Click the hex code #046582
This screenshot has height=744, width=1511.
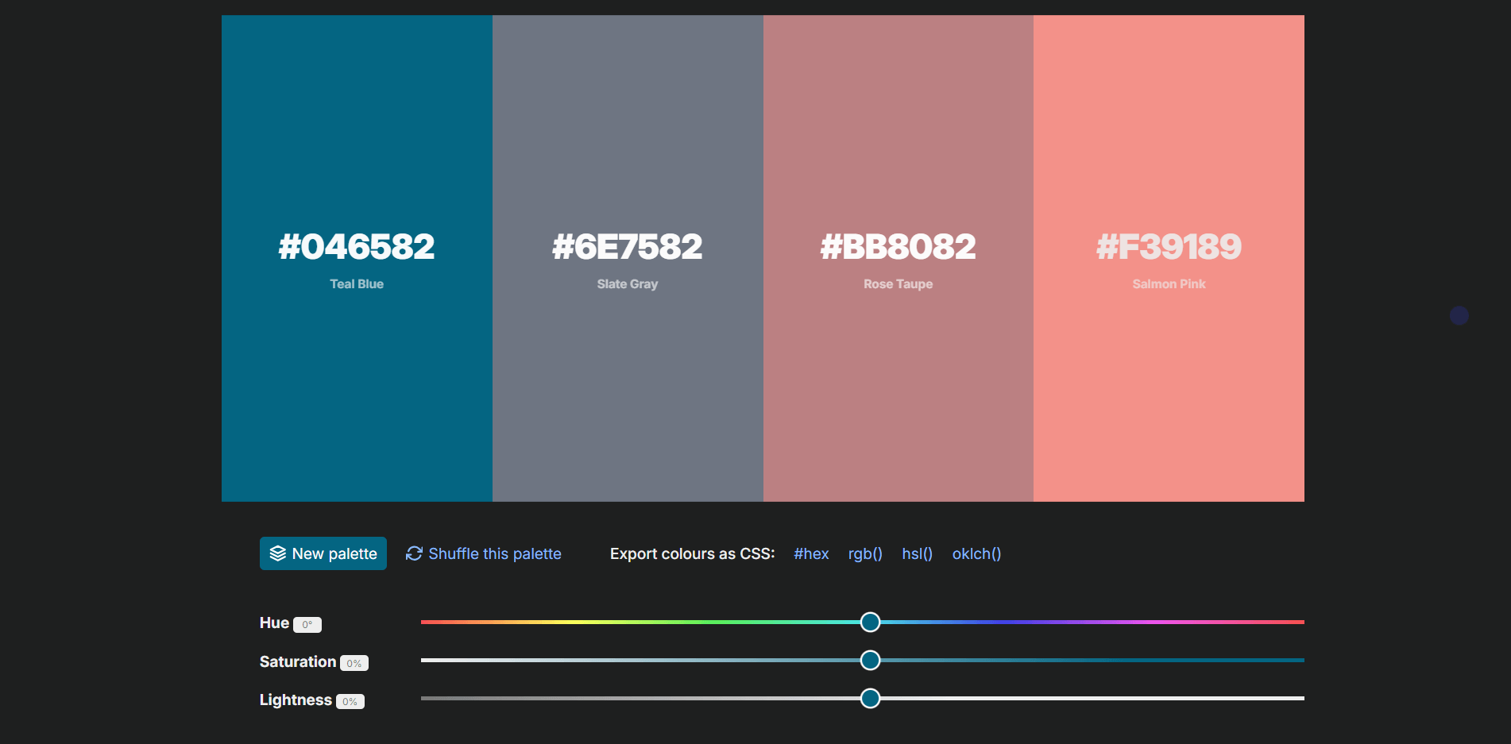click(357, 246)
